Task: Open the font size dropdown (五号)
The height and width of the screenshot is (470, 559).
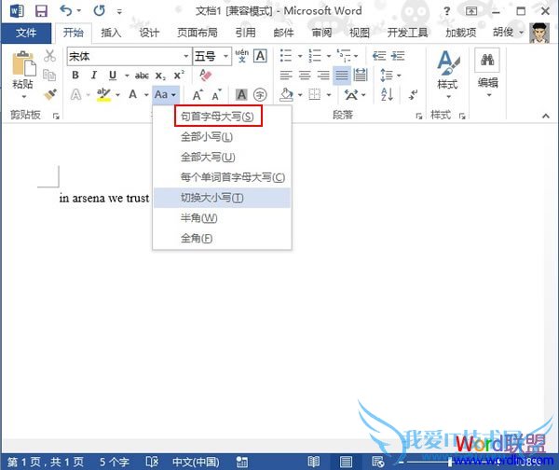Action: 225,56
